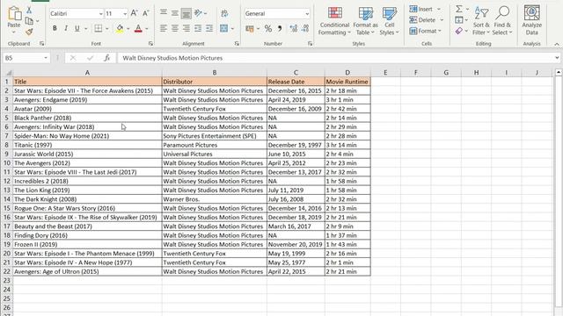This screenshot has height=316, width=563.
Task: Open Number format dialog launcher
Action: pos(311,43)
